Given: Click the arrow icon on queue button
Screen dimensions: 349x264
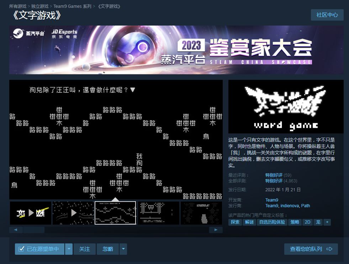Looking at the screenshot, I should 329,249.
